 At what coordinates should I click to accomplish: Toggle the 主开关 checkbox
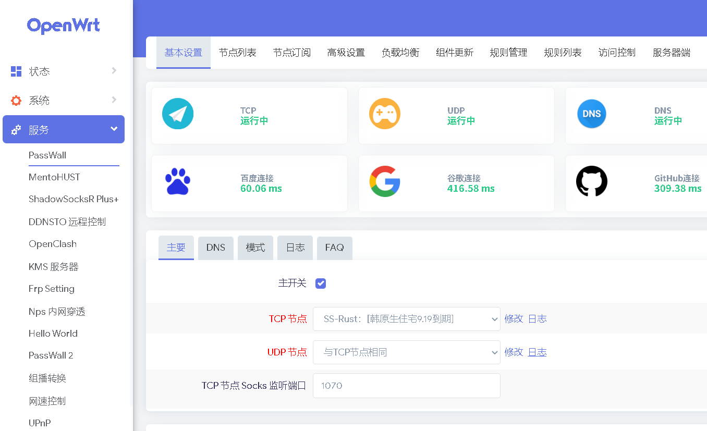[x=321, y=284]
